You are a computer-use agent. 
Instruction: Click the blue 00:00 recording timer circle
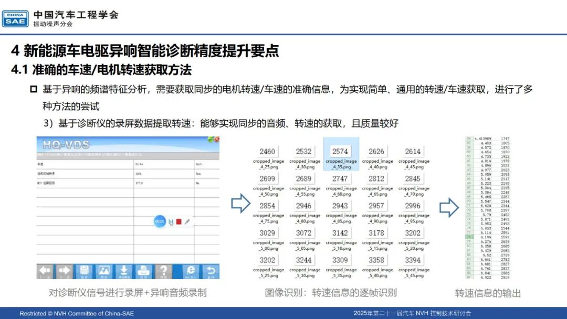(160, 221)
